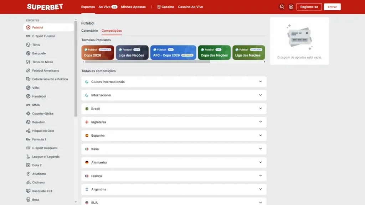Select the Tênis sport icon in sidebar
Screen dimensions: 365x205
coord(28,45)
